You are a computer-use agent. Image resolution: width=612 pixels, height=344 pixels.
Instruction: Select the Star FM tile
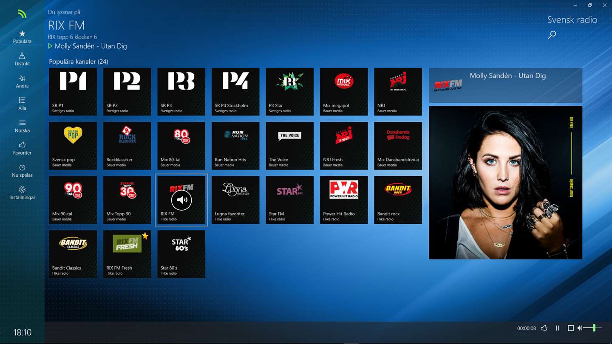[x=289, y=200]
